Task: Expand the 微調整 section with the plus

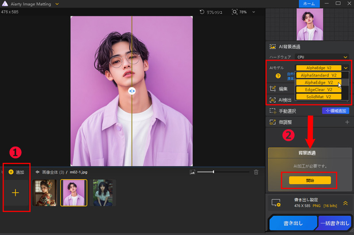Action: tap(347, 122)
